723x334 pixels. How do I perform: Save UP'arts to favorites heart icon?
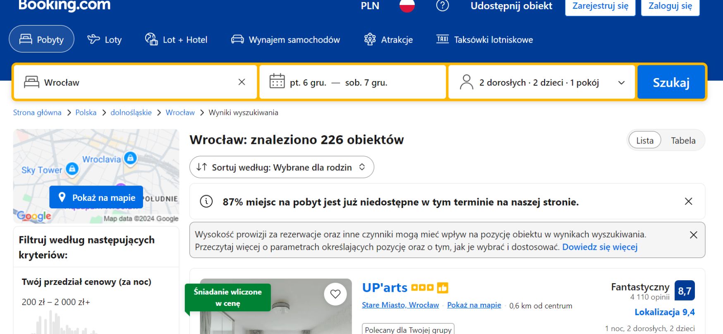click(335, 294)
